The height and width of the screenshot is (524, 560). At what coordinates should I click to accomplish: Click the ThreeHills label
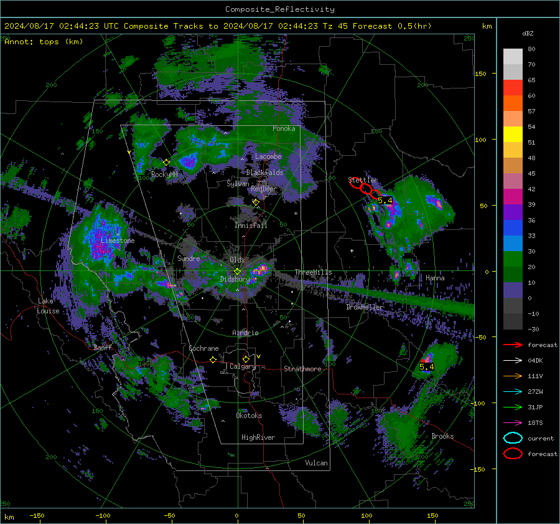[313, 272]
